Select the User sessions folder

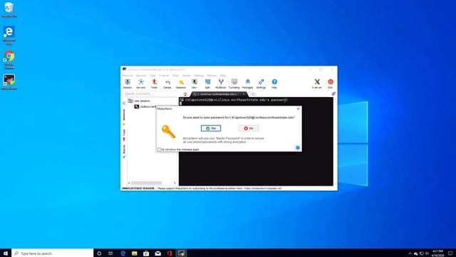coord(140,101)
